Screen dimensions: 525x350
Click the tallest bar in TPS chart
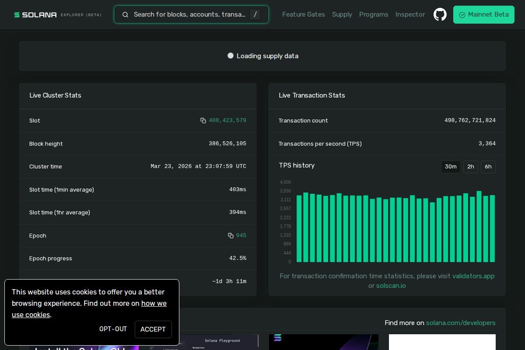tap(479, 227)
